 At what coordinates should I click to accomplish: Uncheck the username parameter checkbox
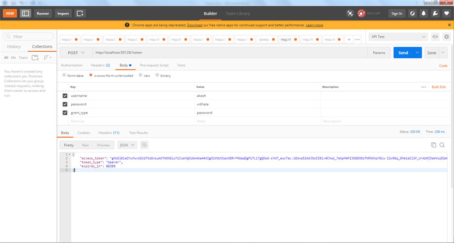click(x=65, y=96)
